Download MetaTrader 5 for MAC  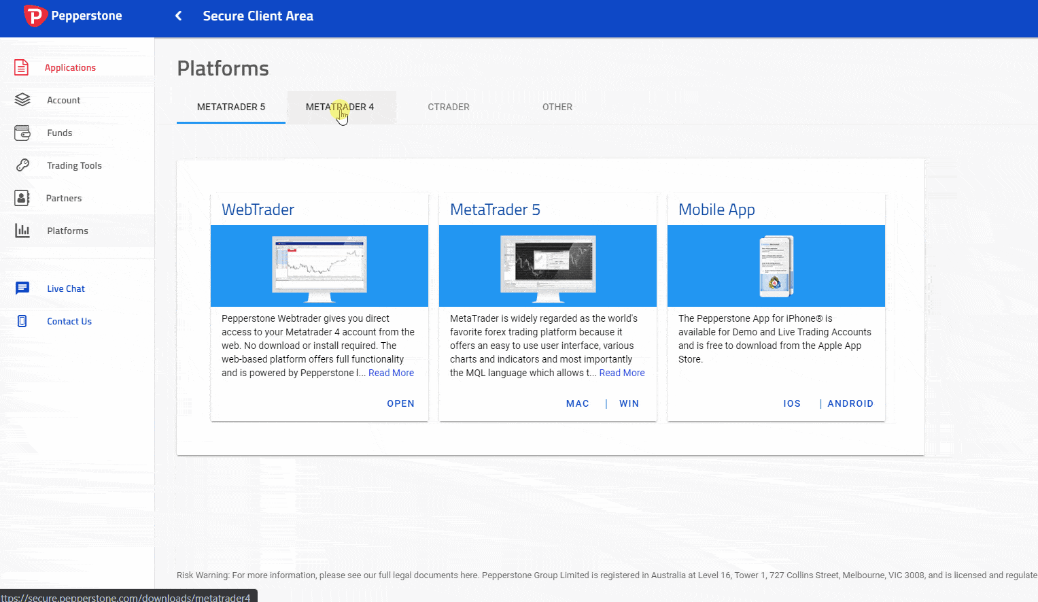577,403
